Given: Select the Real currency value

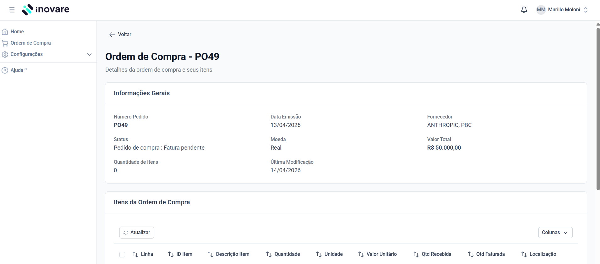Looking at the screenshot, I should click(276, 148).
